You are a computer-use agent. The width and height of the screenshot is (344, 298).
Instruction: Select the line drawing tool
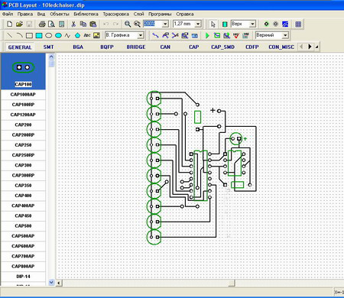[10, 35]
